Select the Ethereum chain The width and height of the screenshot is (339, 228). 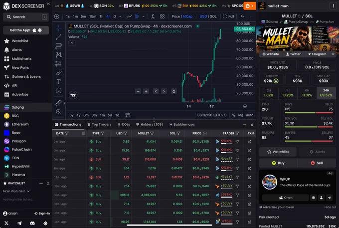[x=20, y=124]
